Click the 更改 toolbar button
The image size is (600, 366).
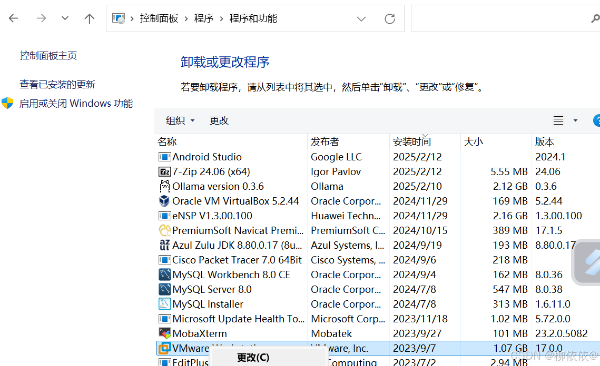(219, 121)
